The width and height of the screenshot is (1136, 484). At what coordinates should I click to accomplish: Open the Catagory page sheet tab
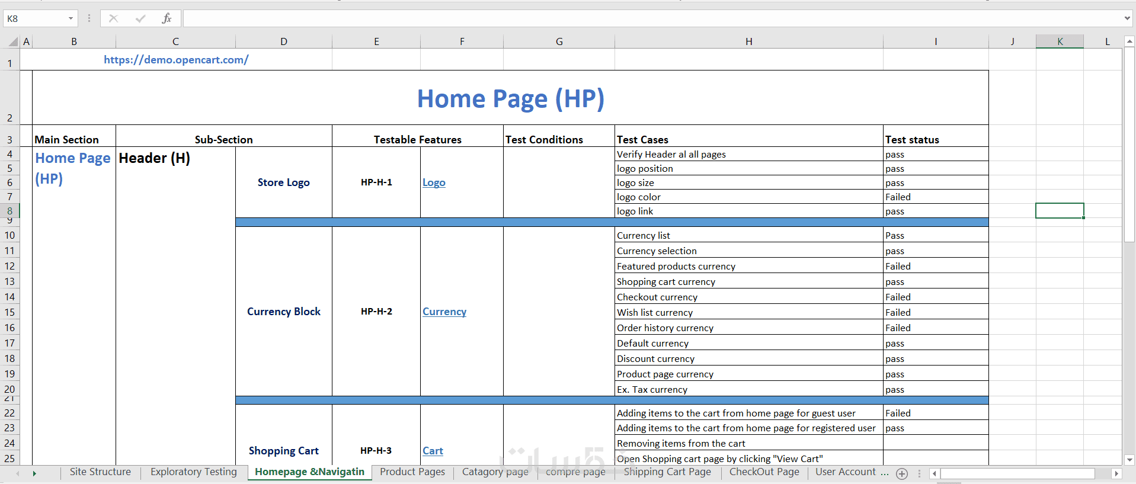pos(495,472)
